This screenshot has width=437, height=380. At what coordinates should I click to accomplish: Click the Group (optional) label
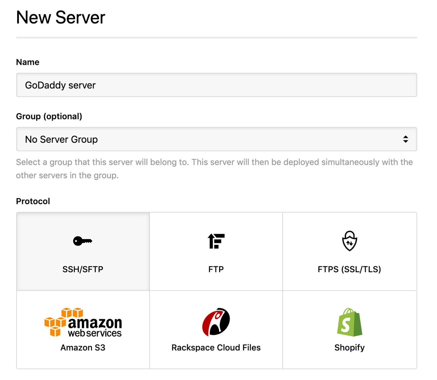49,116
